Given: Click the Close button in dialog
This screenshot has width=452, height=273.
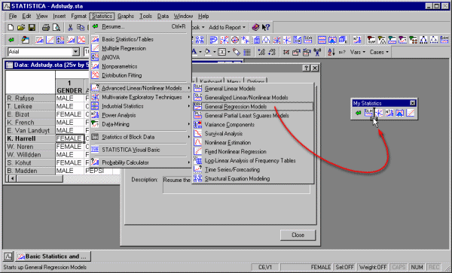Looking at the screenshot, I should (298, 235).
